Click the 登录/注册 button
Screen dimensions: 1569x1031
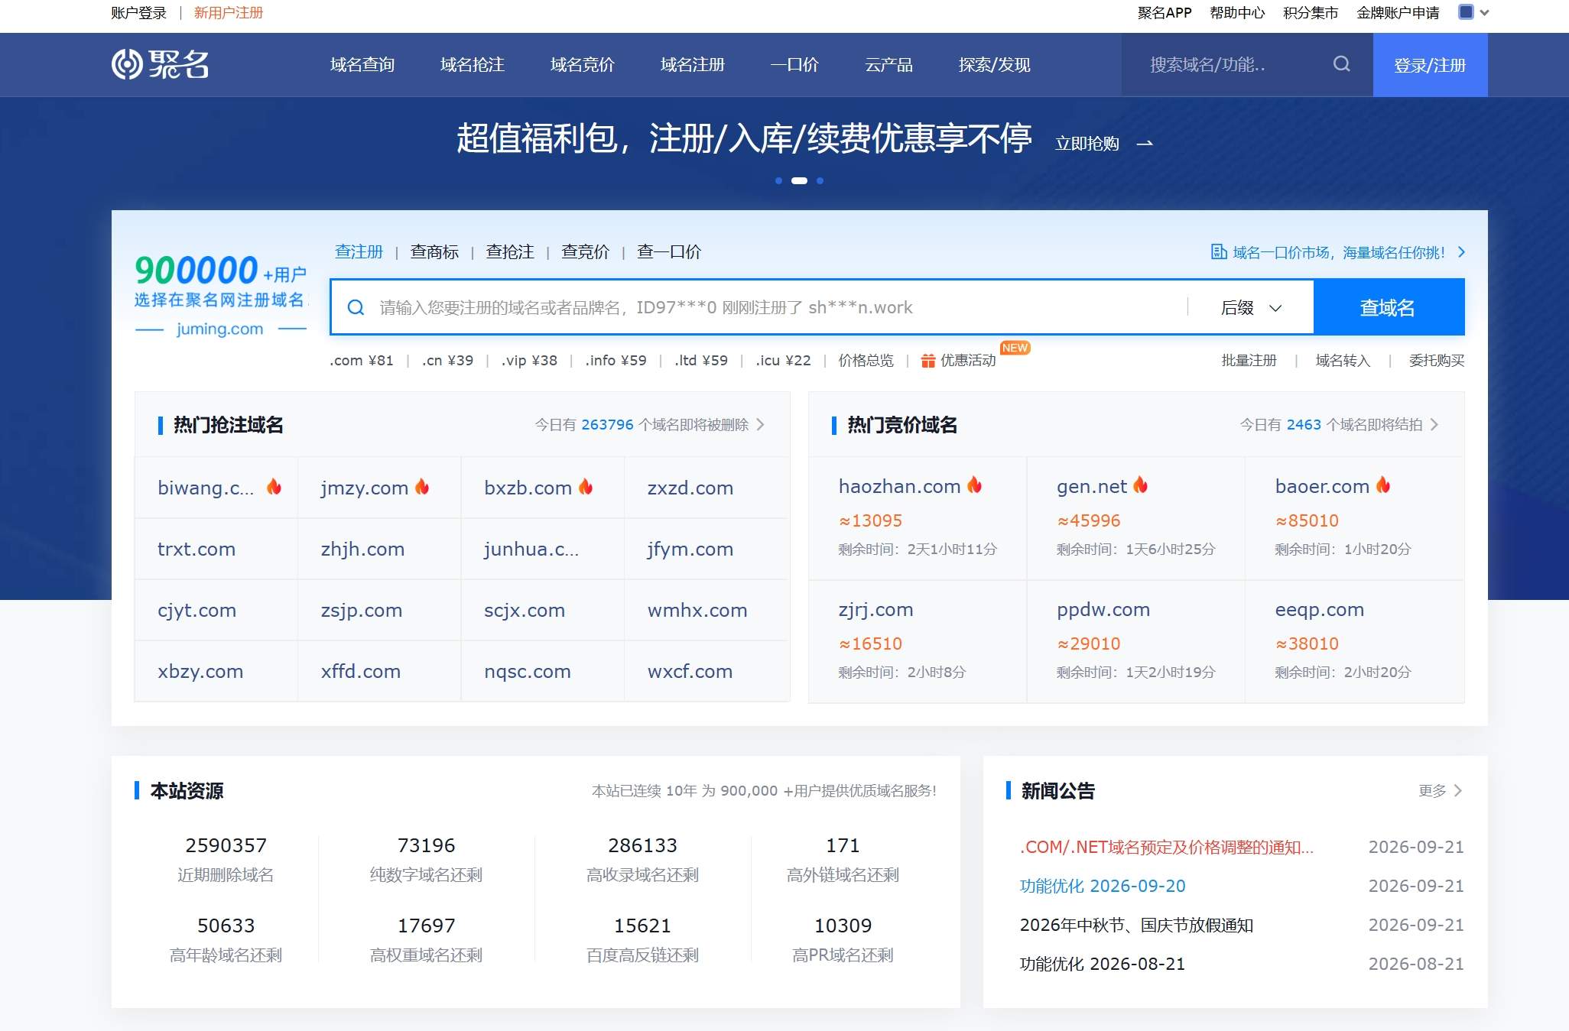point(1430,65)
